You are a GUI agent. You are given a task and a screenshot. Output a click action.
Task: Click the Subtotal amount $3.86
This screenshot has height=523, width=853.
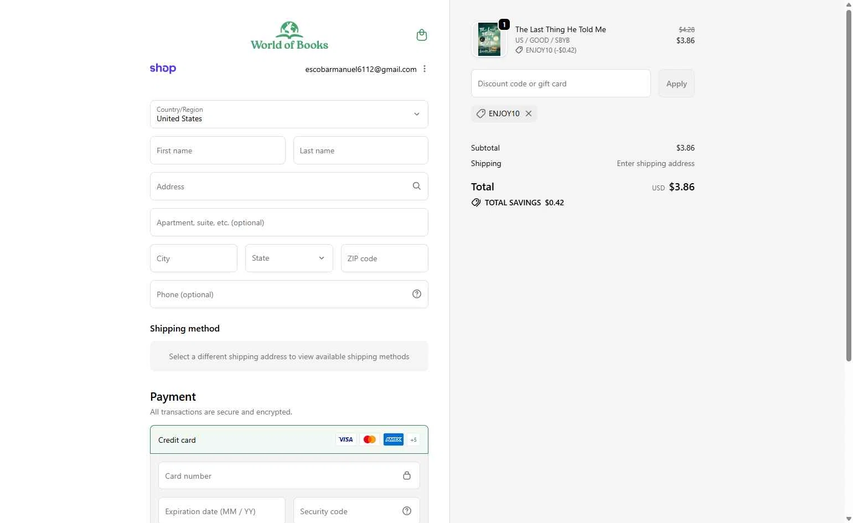pos(685,148)
